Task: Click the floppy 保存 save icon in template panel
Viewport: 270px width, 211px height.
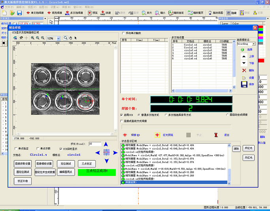Action: [x=244, y=84]
